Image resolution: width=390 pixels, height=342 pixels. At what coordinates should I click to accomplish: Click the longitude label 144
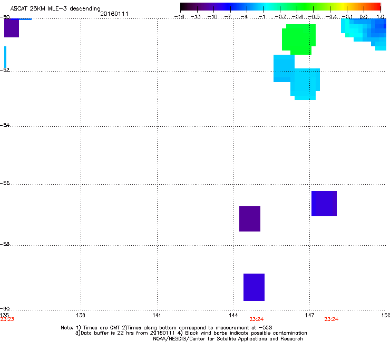(x=233, y=315)
